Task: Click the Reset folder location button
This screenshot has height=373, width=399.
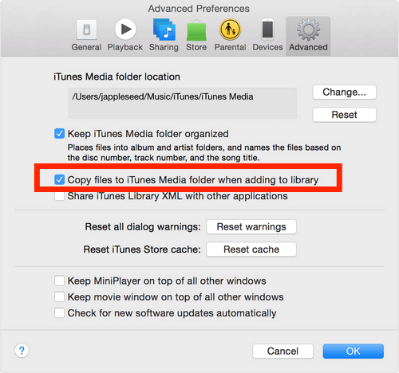Action: pyautogui.click(x=345, y=115)
